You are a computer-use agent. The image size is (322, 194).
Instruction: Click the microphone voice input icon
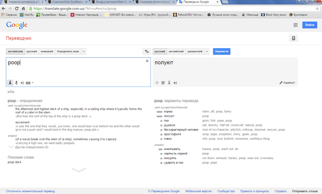[x=17, y=83]
